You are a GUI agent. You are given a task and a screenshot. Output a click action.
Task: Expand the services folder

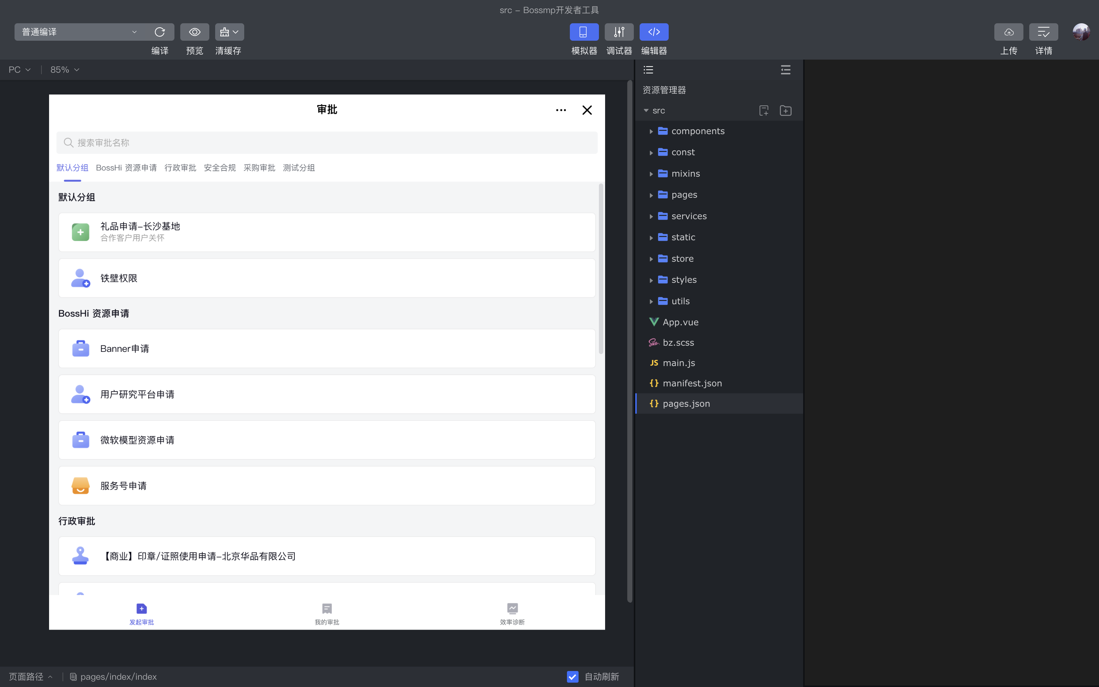[651, 216]
